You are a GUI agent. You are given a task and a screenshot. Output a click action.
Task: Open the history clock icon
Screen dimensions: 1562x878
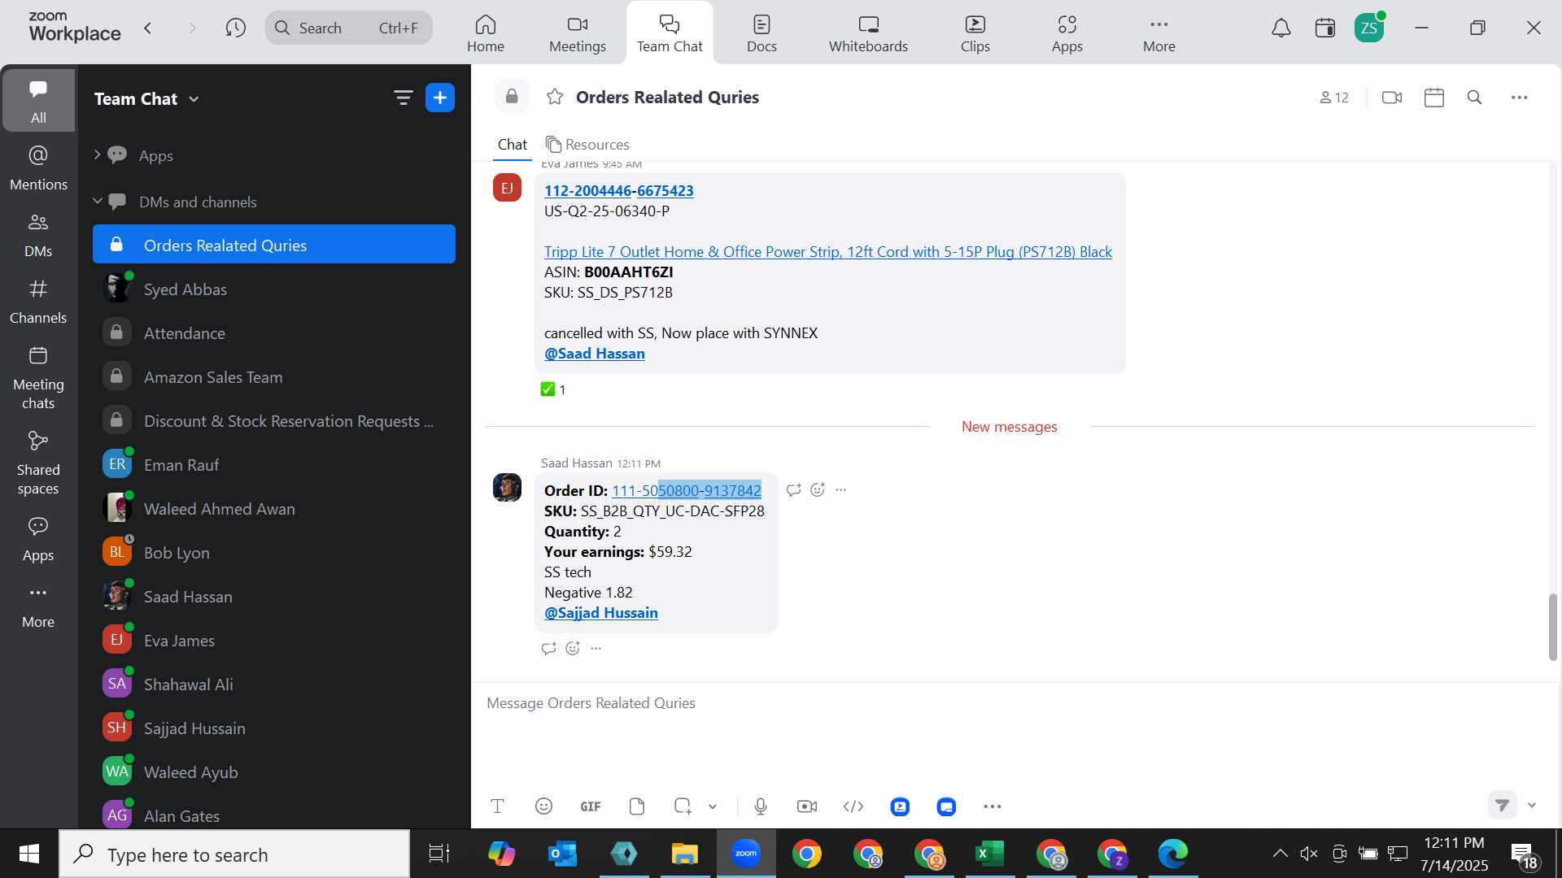tap(236, 28)
